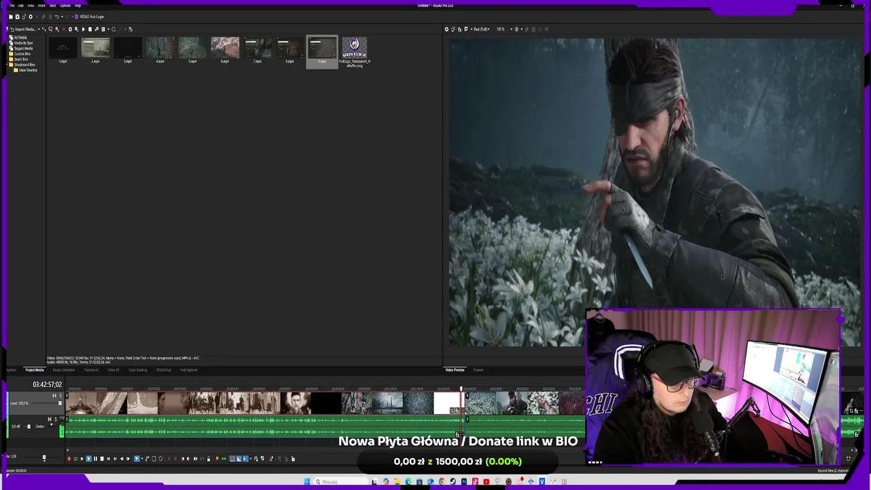871x490 pixels.
Task: Mute the audio track
Action: pyautogui.click(x=50, y=419)
